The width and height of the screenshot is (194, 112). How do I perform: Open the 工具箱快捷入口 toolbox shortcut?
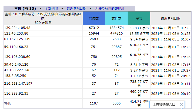tap(164, 104)
